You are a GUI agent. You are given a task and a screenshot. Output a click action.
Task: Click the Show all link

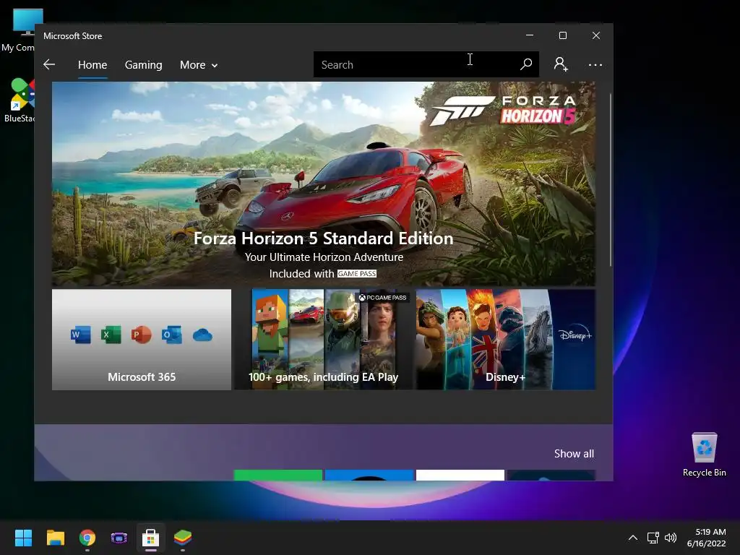click(574, 454)
